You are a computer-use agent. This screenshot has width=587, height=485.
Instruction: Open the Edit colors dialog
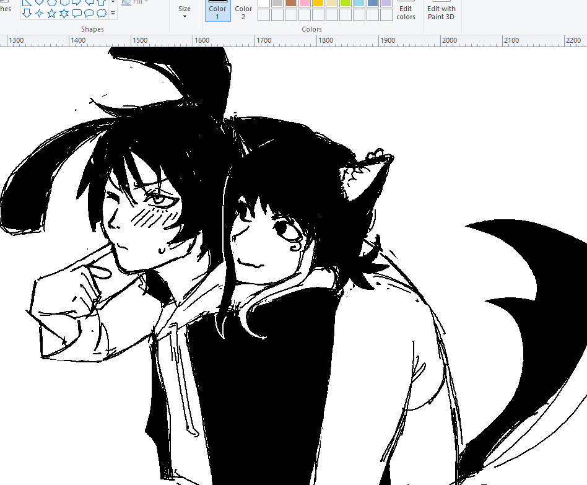(x=406, y=11)
